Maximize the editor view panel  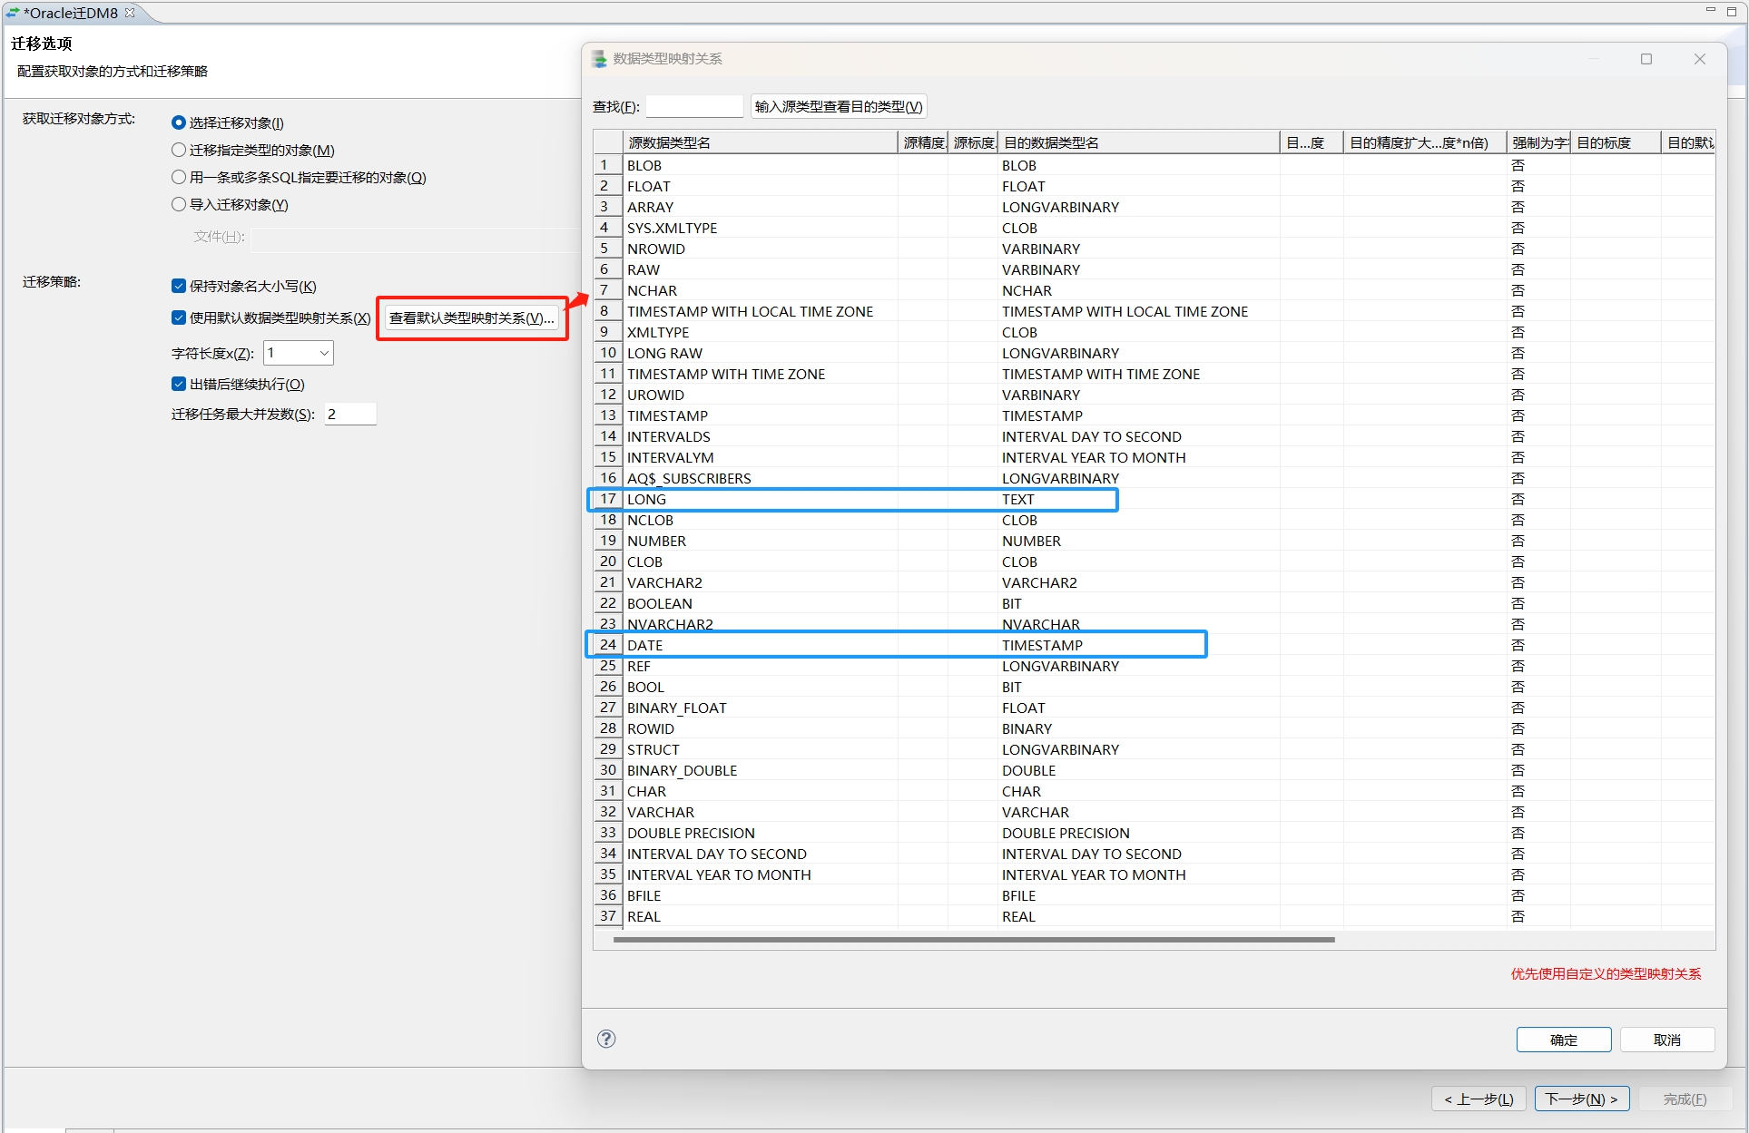pos(1732,11)
